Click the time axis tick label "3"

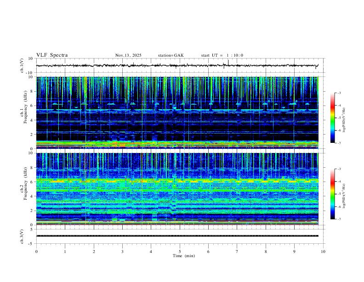(x=122, y=252)
